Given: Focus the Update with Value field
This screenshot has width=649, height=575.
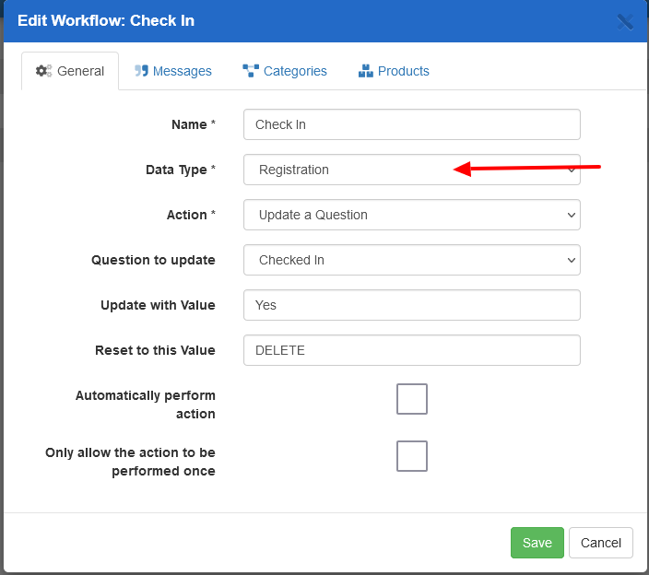Looking at the screenshot, I should tap(411, 305).
